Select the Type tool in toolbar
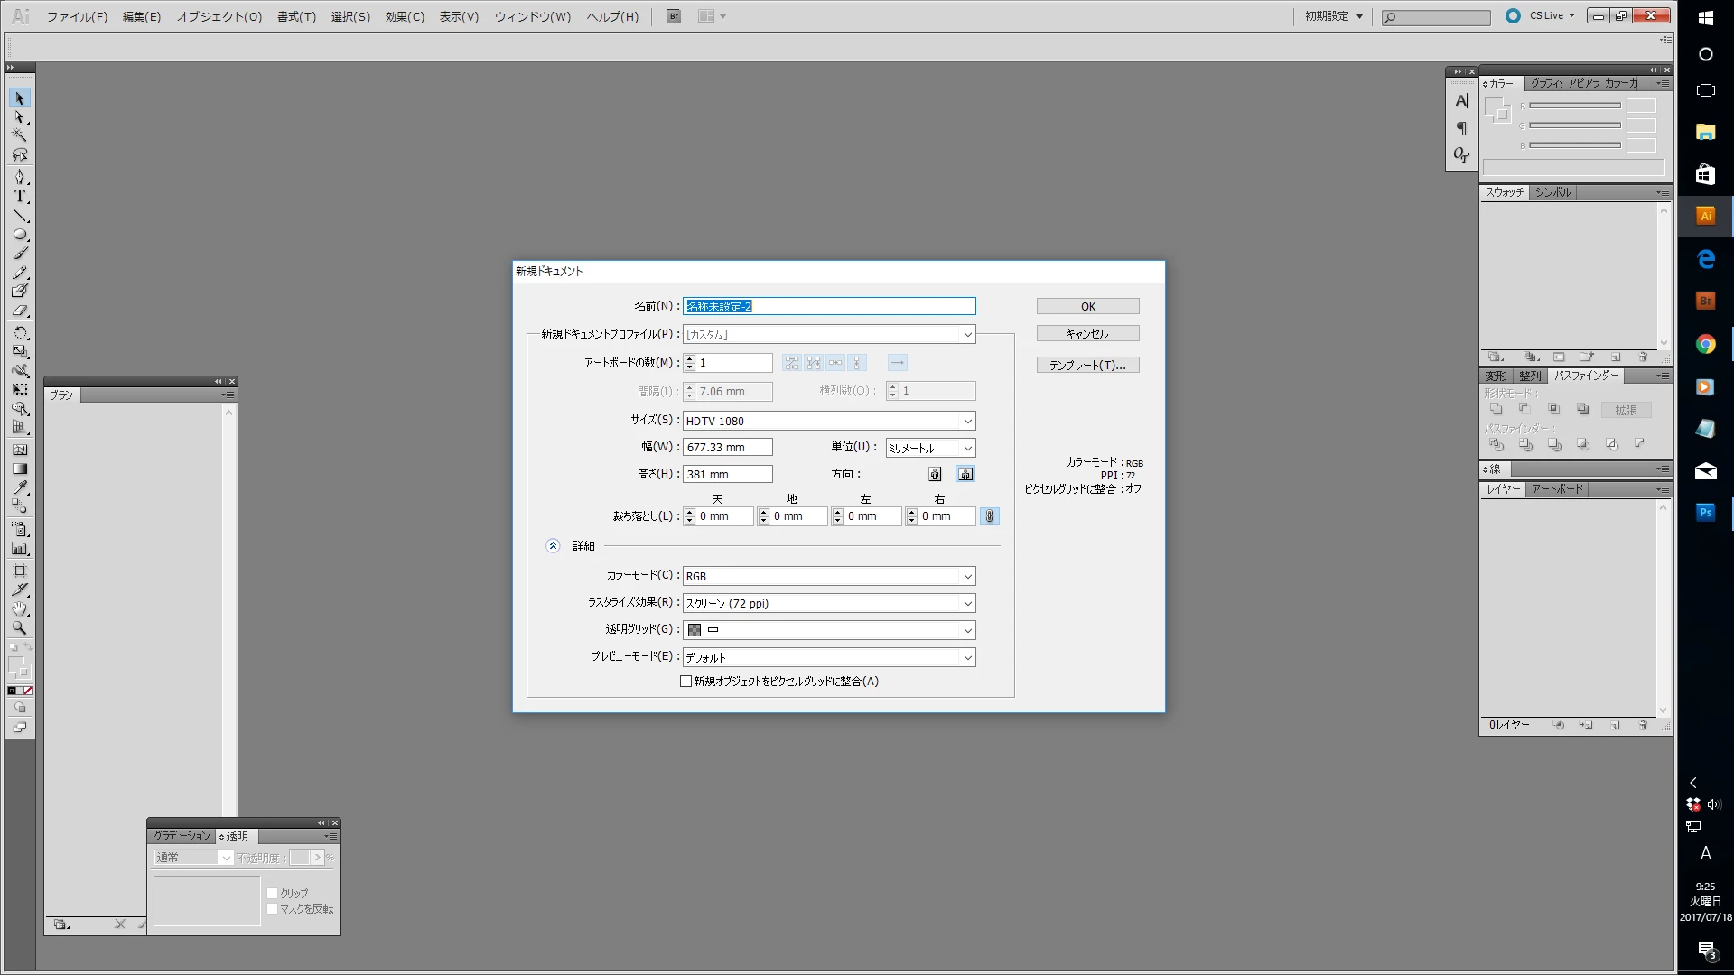Viewport: 1734px width, 975px height. [x=19, y=196]
